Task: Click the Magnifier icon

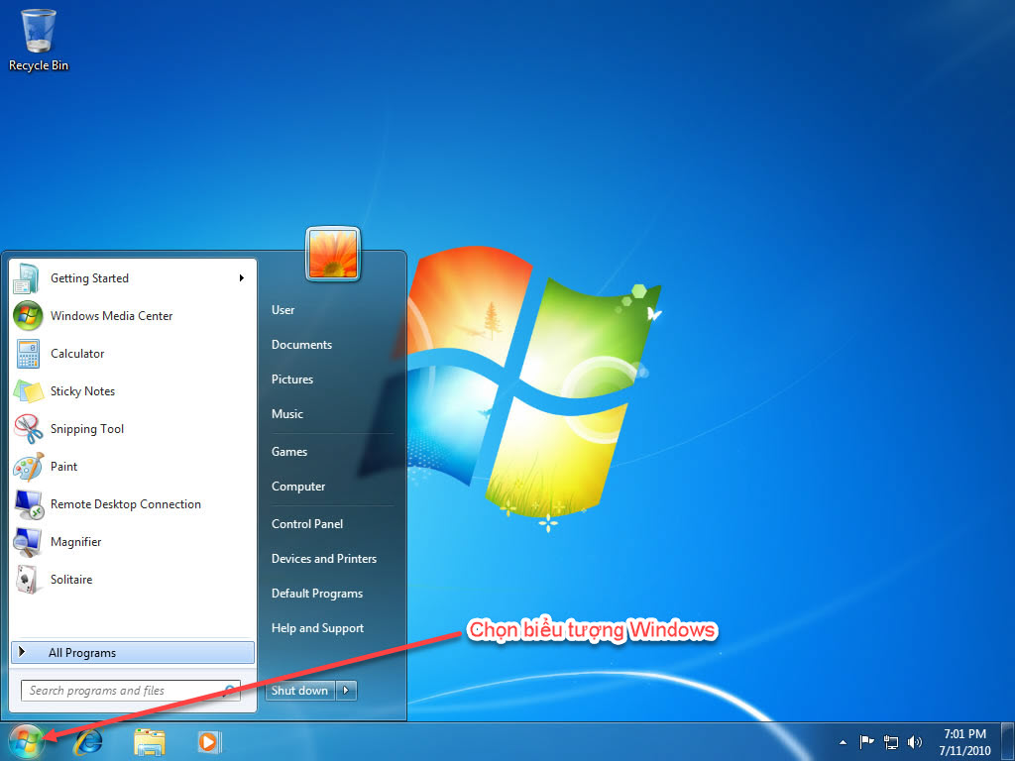Action: coord(28,542)
